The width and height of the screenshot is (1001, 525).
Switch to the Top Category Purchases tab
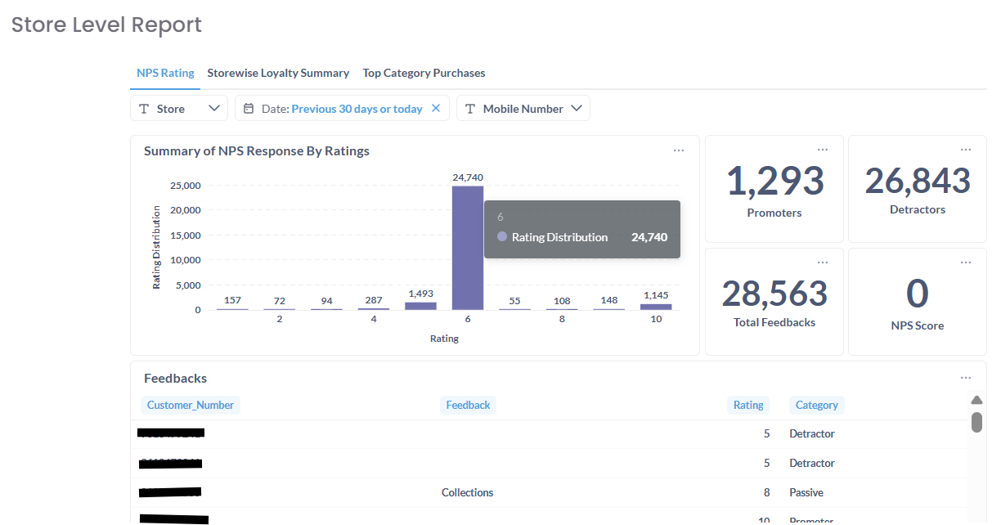pyautogui.click(x=424, y=73)
